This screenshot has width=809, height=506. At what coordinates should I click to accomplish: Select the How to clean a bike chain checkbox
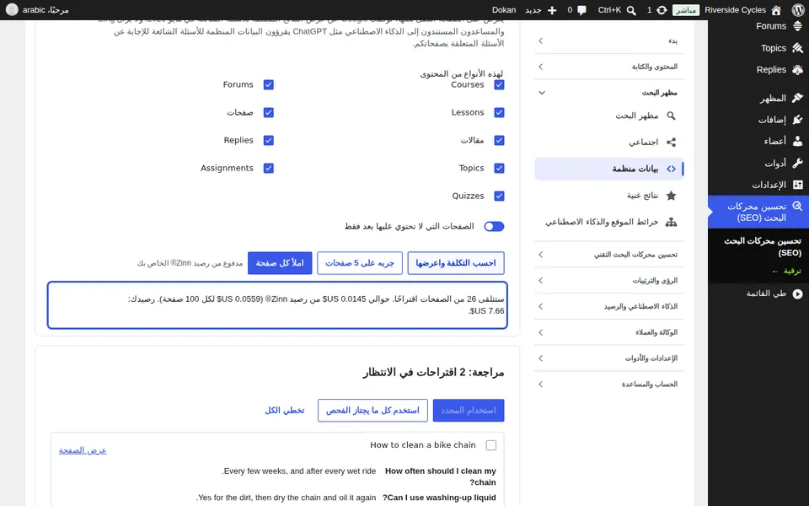tap(491, 445)
